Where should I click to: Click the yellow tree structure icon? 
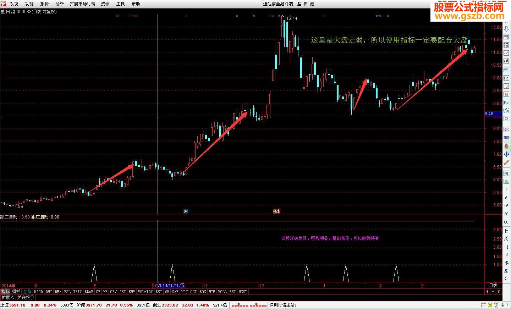(506, 86)
